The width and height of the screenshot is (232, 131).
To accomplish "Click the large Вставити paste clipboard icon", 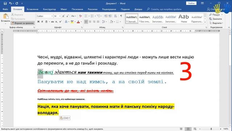I will coord(6,16).
